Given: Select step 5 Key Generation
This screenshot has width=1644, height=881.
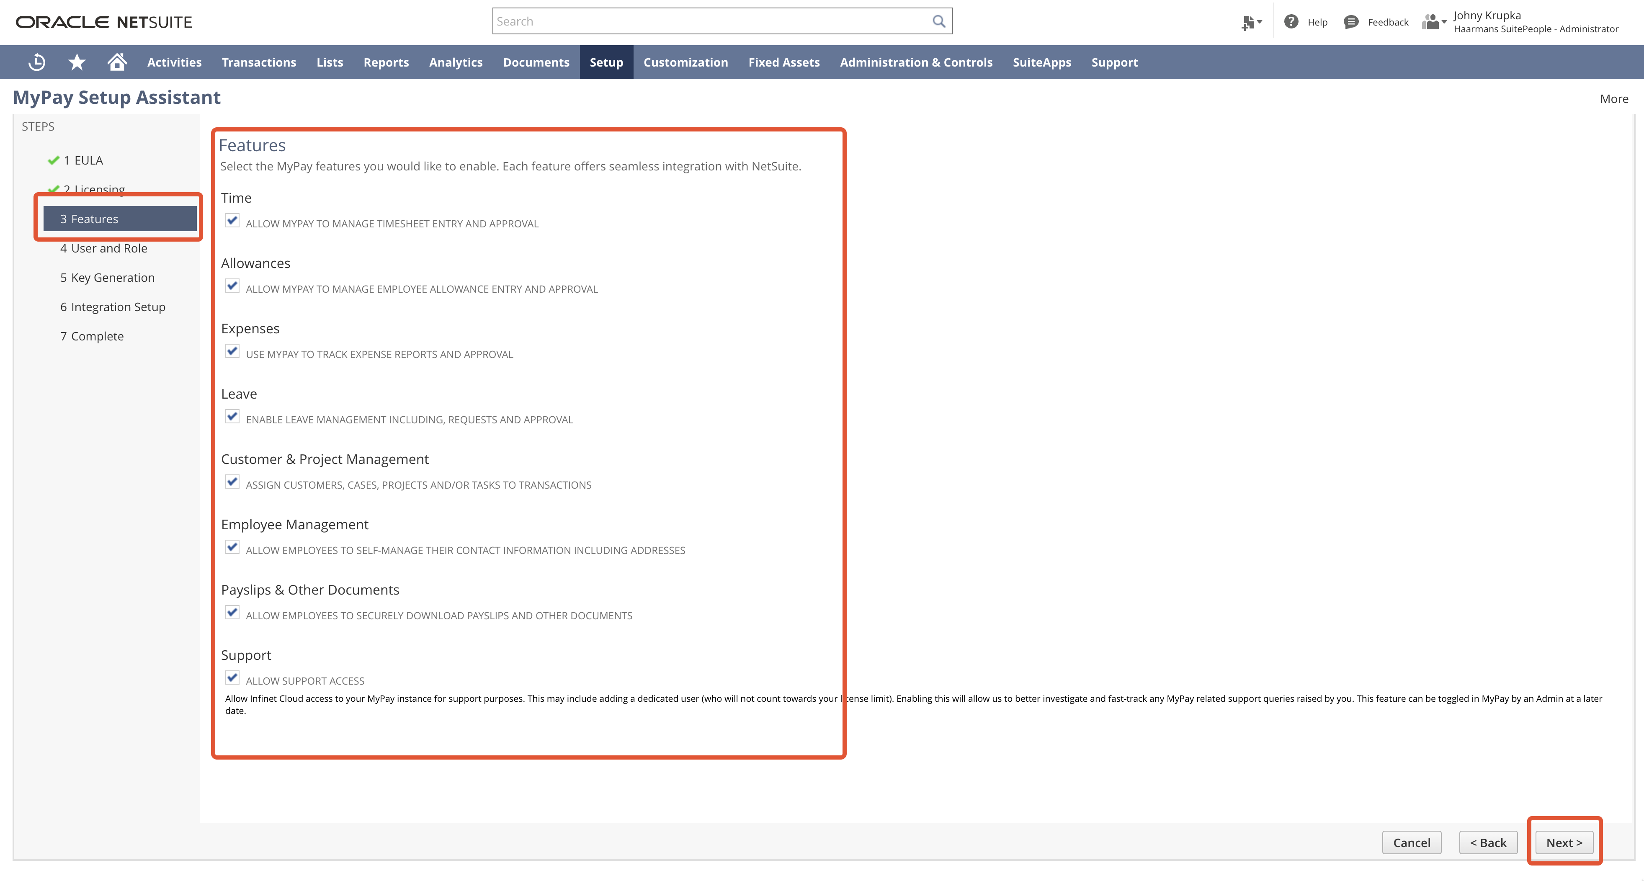Looking at the screenshot, I should [107, 278].
